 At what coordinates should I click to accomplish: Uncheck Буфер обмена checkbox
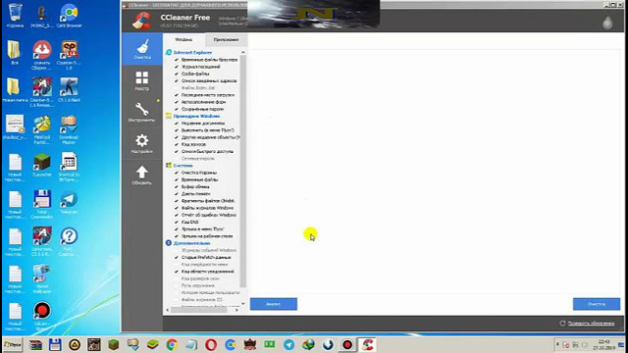click(177, 187)
